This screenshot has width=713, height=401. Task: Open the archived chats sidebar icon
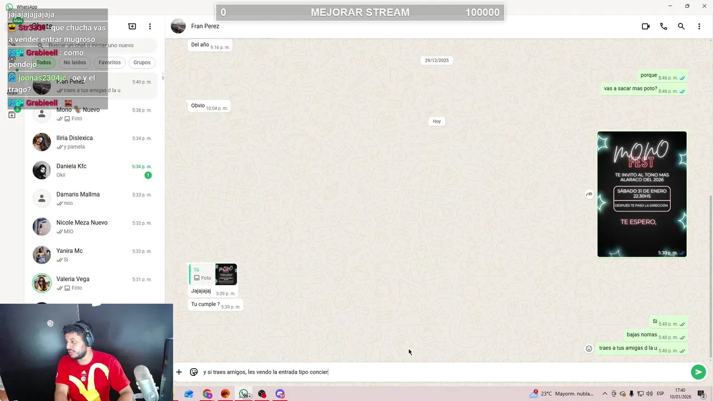click(x=12, y=115)
